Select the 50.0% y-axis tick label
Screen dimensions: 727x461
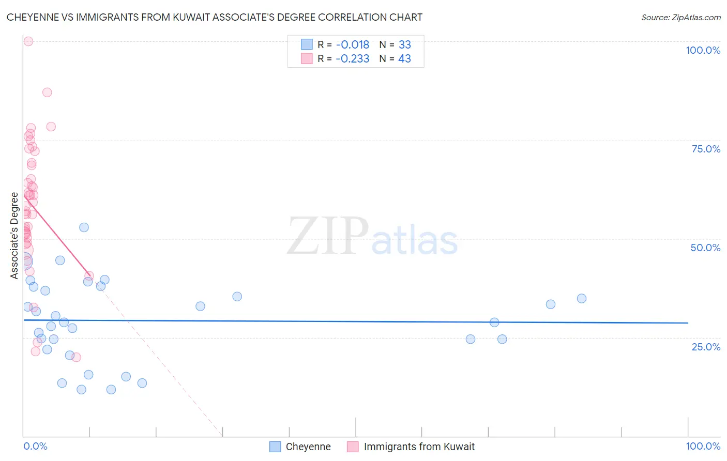click(x=705, y=248)
